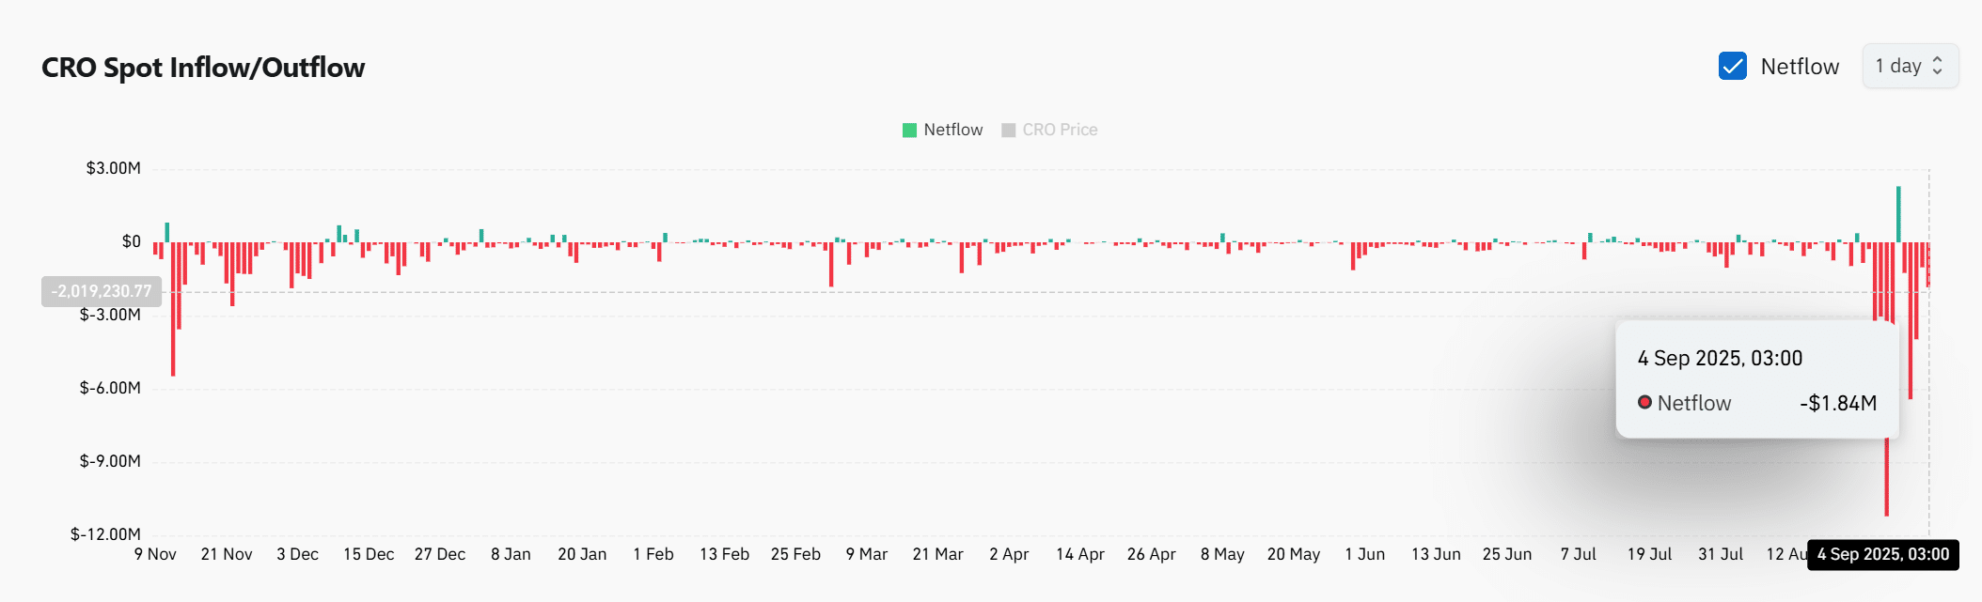
Task: Click the gray CRO Price legend square
Action: pos(1008,131)
